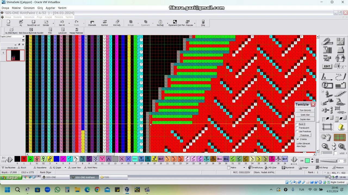Click Eski Dosya Biçiminde Kaydet icon
This screenshot has height=195, width=348.
[x=31, y=31]
